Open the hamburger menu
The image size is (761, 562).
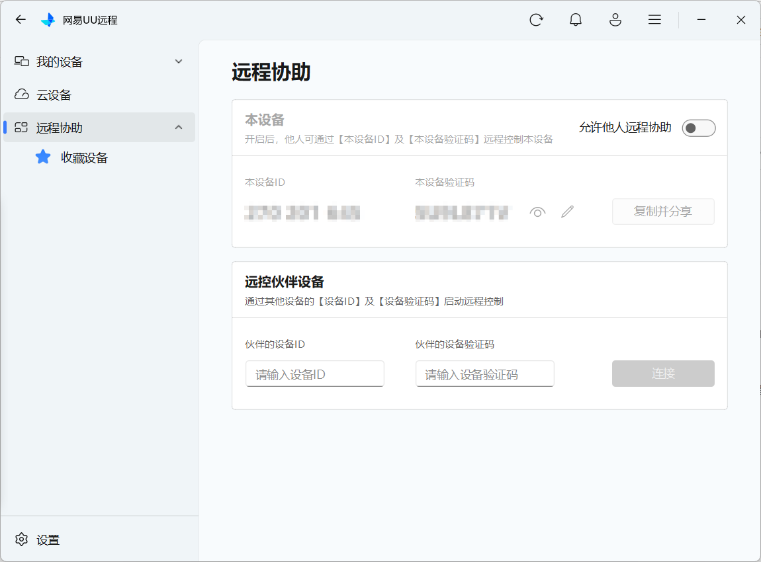point(654,20)
